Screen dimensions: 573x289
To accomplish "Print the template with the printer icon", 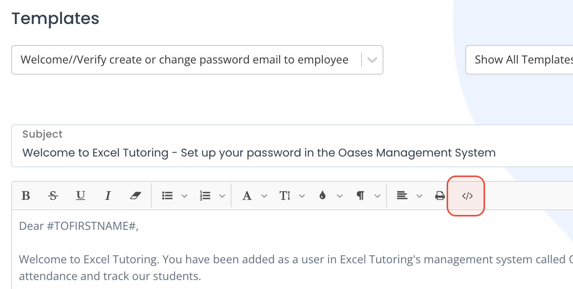I will click(440, 196).
